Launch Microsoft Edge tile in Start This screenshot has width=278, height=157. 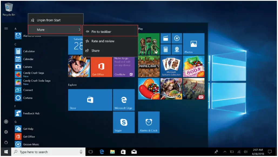(124, 100)
